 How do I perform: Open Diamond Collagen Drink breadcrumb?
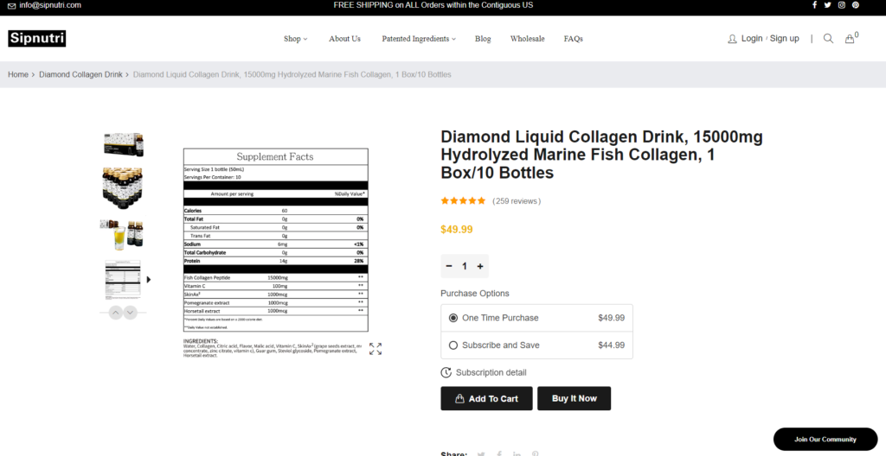(80, 74)
